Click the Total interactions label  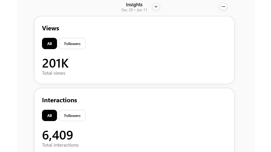pos(60,145)
